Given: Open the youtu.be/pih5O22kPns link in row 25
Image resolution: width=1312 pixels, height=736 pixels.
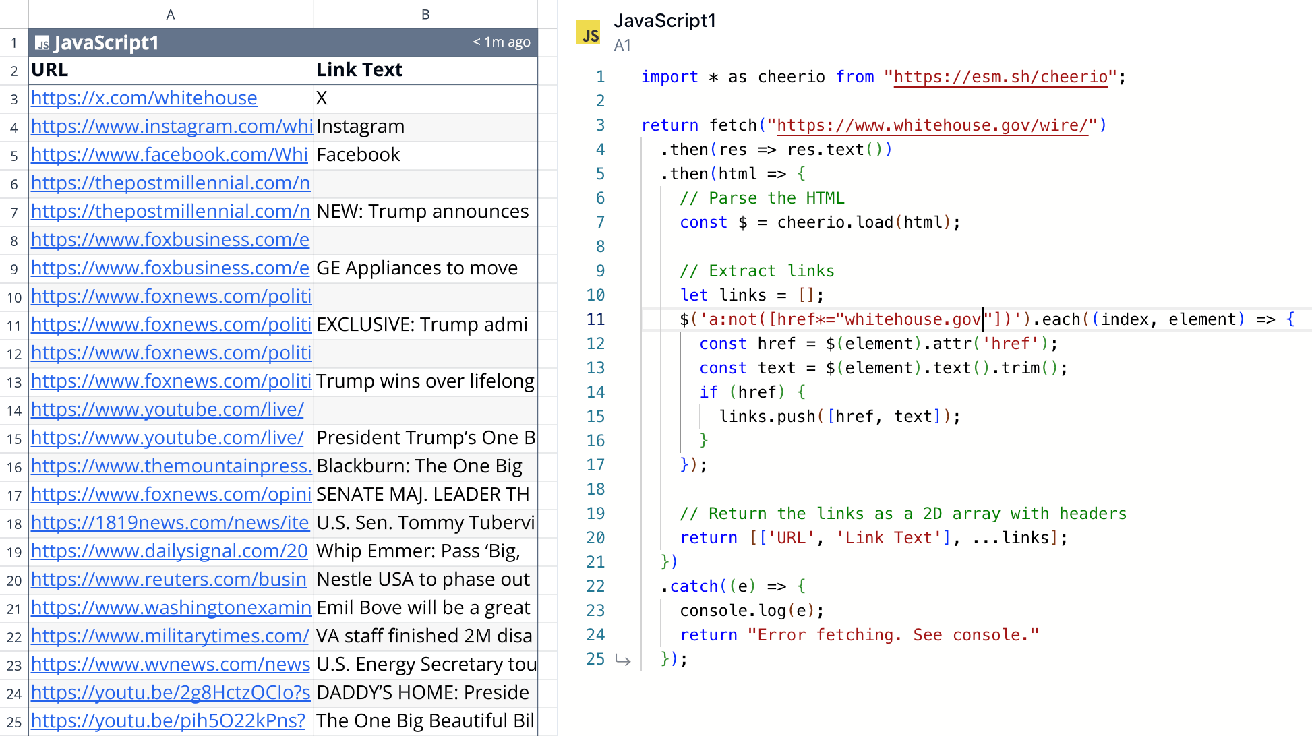Looking at the screenshot, I should [x=168, y=721].
